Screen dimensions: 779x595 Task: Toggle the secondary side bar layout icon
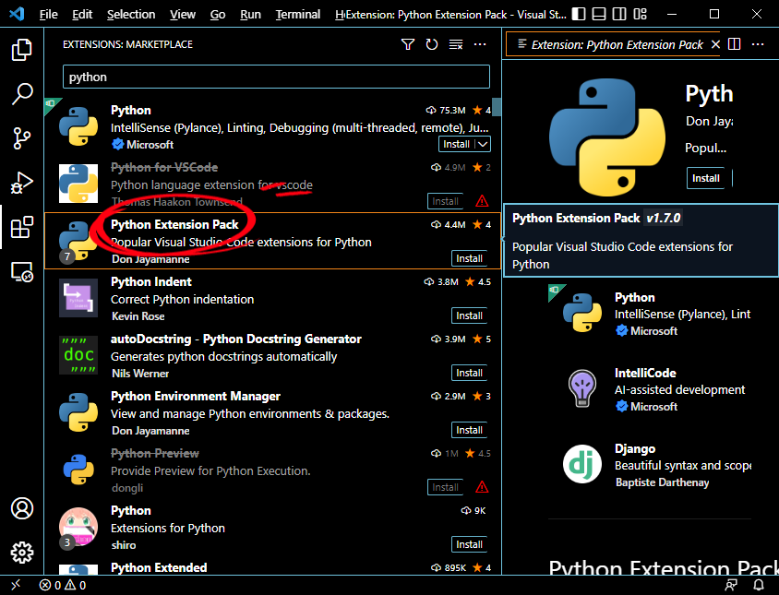[619, 14]
